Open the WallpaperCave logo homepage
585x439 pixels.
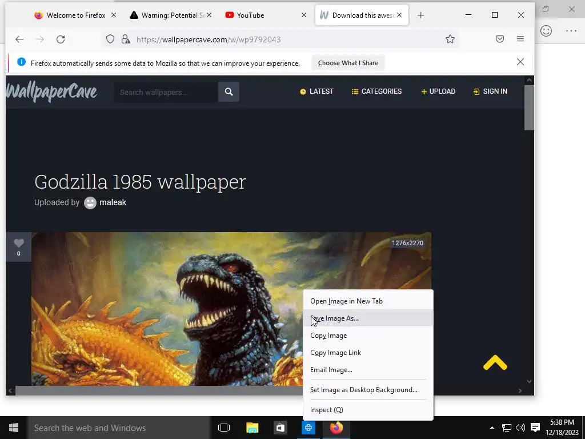pos(51,92)
